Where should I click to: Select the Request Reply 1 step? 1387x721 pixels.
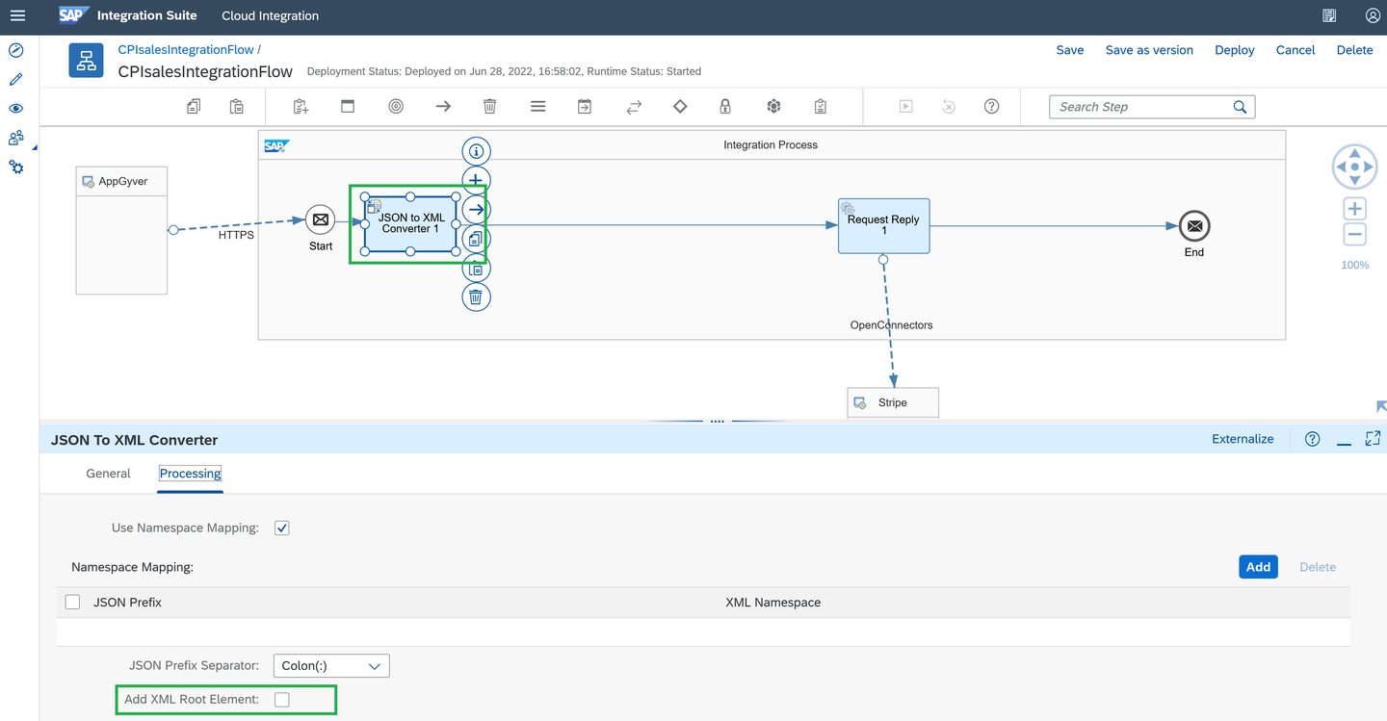pos(883,226)
